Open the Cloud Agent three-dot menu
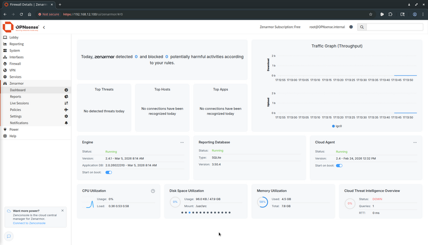The height and width of the screenshot is (245, 428). click(415, 143)
